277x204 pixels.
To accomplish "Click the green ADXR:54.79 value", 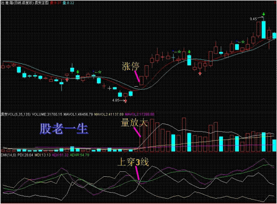I will pyautogui.click(x=80, y=155).
